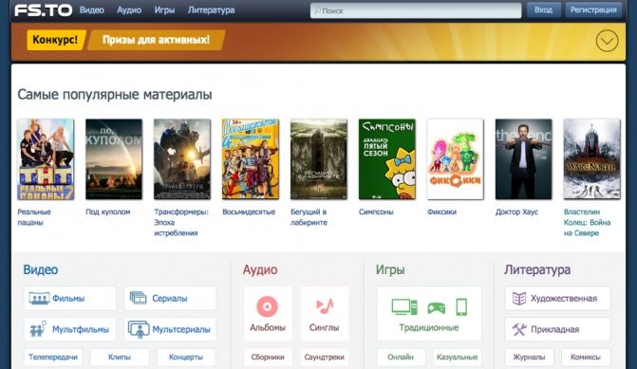
Task: Open the Призы для активных! banner
Action: (x=157, y=40)
